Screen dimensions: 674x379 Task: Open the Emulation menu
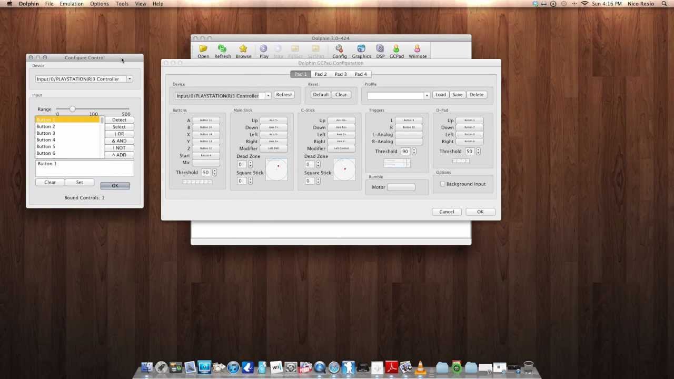coord(72,4)
